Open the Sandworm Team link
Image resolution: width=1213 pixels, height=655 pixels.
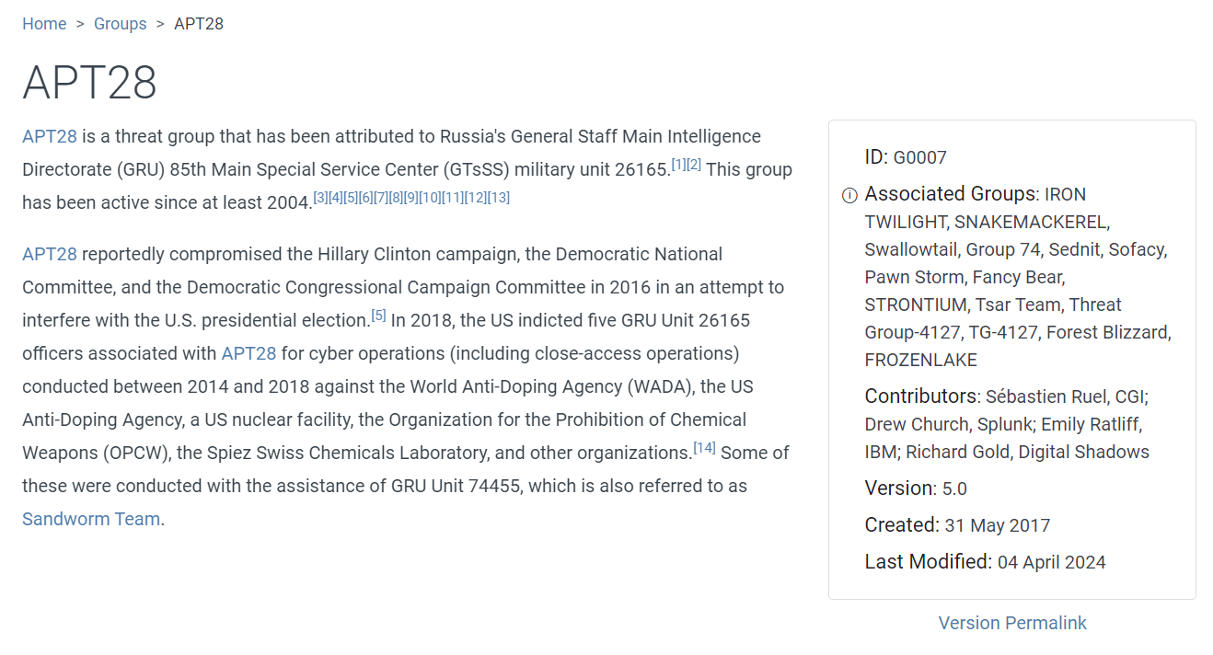pos(91,520)
